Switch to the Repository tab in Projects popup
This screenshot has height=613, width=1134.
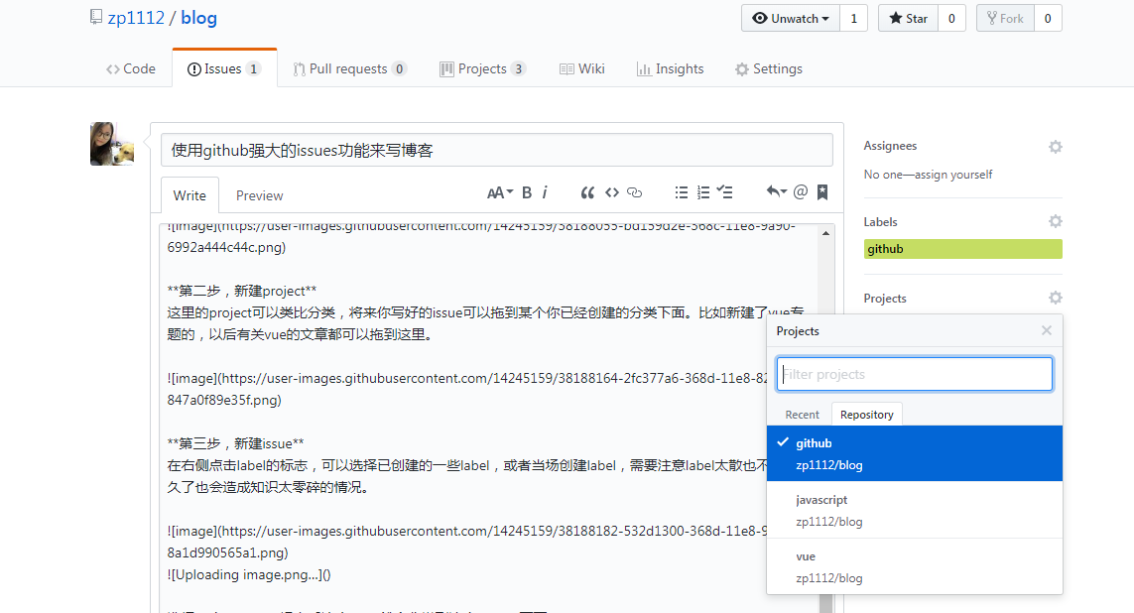tap(866, 415)
